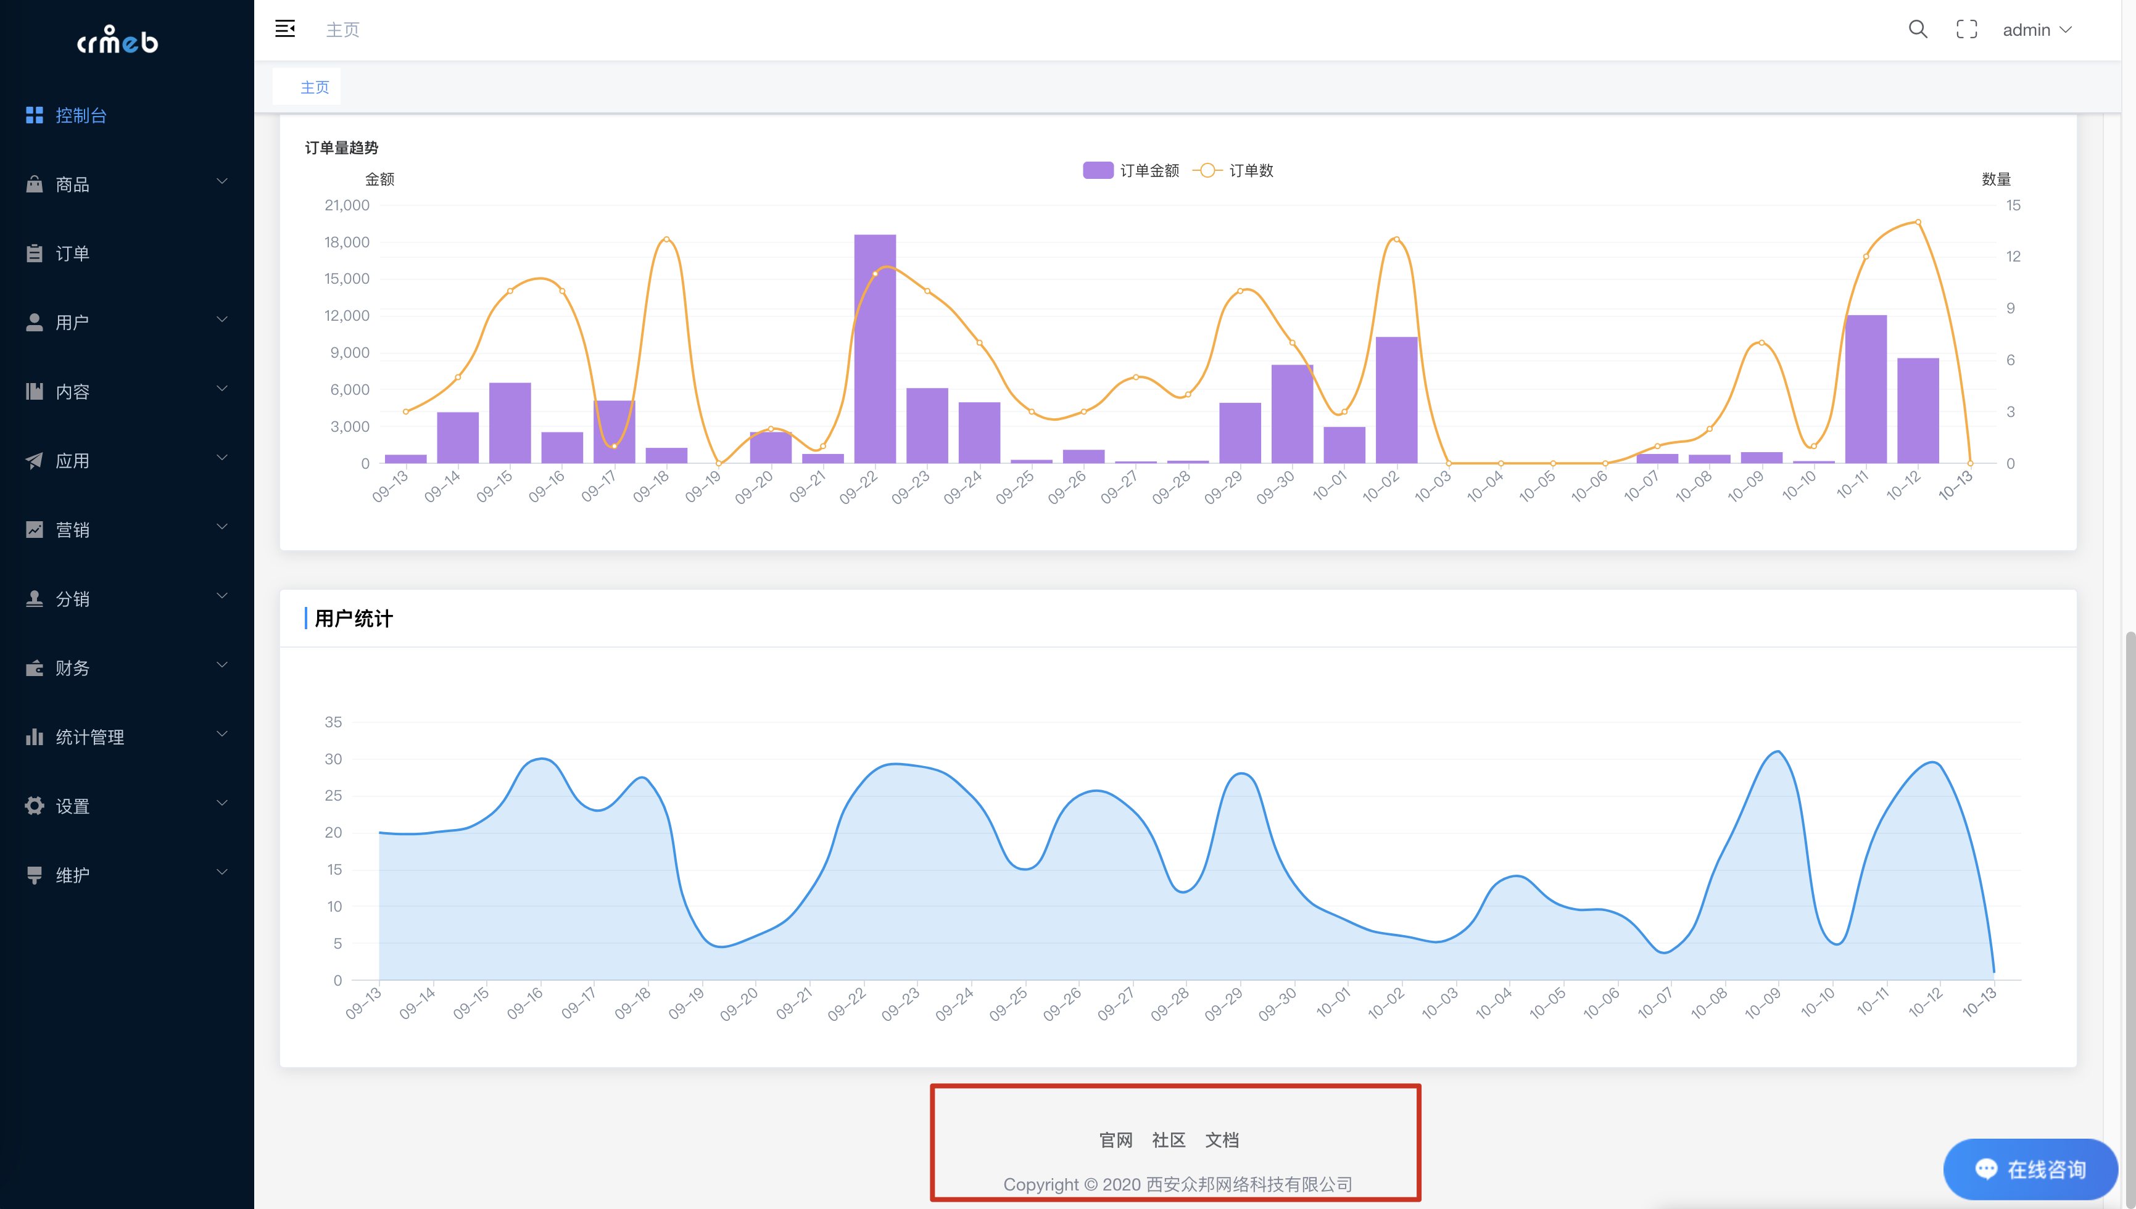2136x1209 pixels.
Task: Expand the 内容 menu chevron
Action: (221, 389)
